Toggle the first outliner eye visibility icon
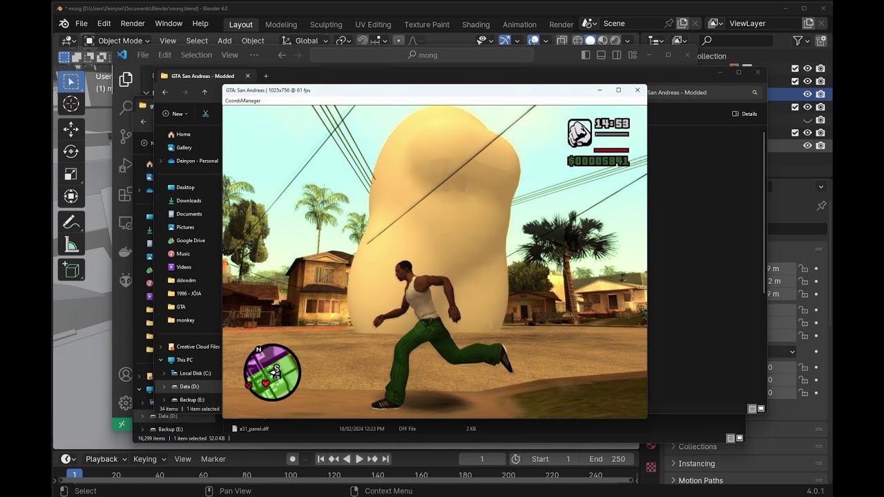This screenshot has width=884, height=497. tap(807, 68)
